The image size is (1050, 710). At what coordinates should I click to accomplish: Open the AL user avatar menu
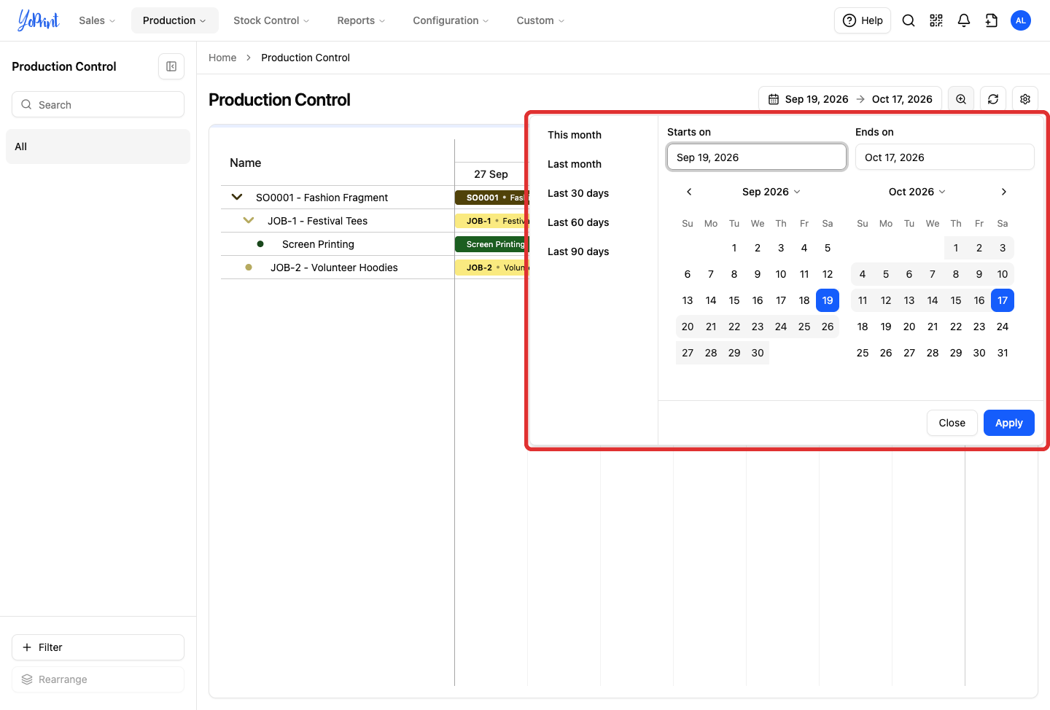[x=1021, y=20]
